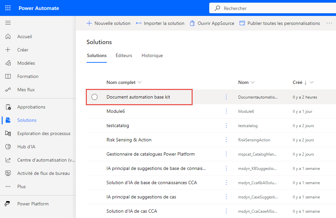Viewport: 336px width, 218px height.
Task: Open the app launcher waffle icon
Action: point(8,8)
